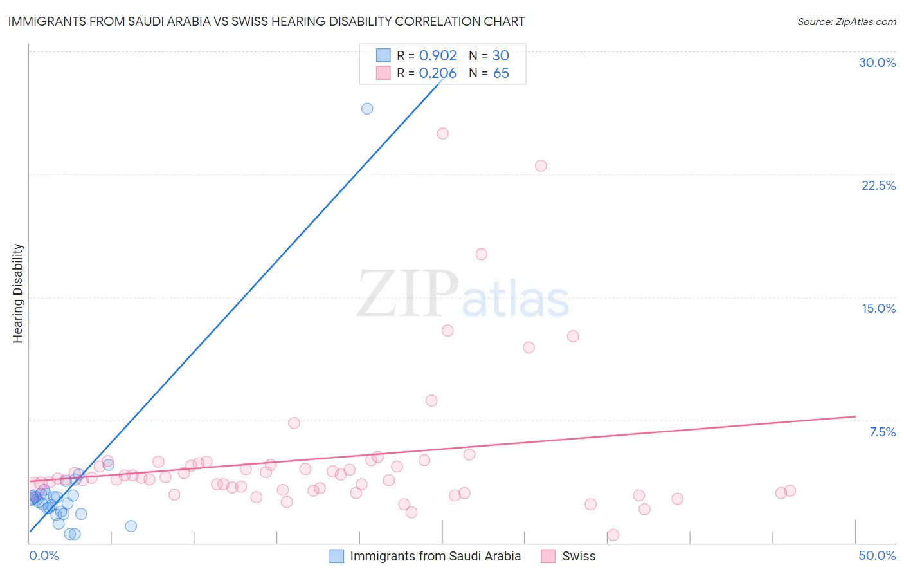Click the N = 30 value in legend
The height and width of the screenshot is (574, 904).
pos(489,55)
